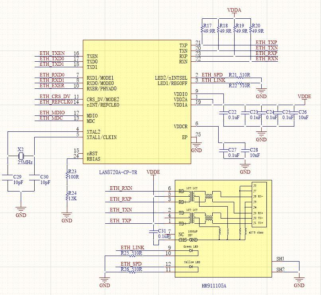Select resistor R18 49.9R symbol
The height and width of the screenshot is (295, 321).
(218, 28)
